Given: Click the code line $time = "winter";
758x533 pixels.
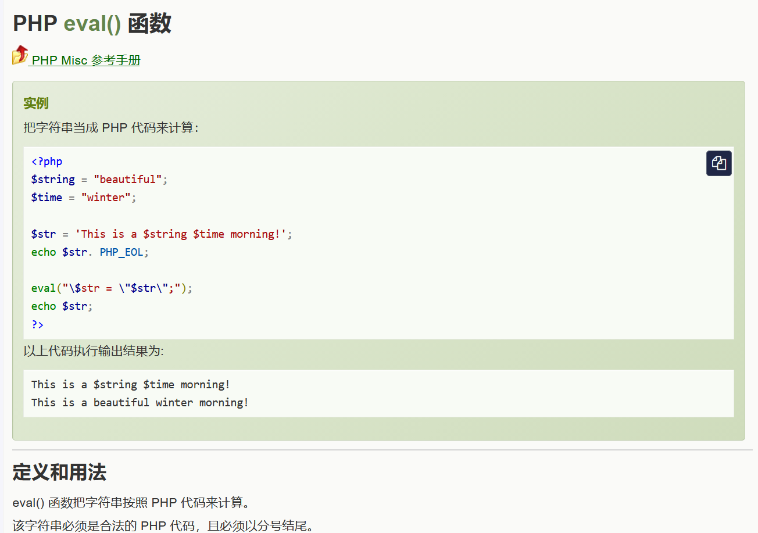Looking at the screenshot, I should (x=84, y=198).
